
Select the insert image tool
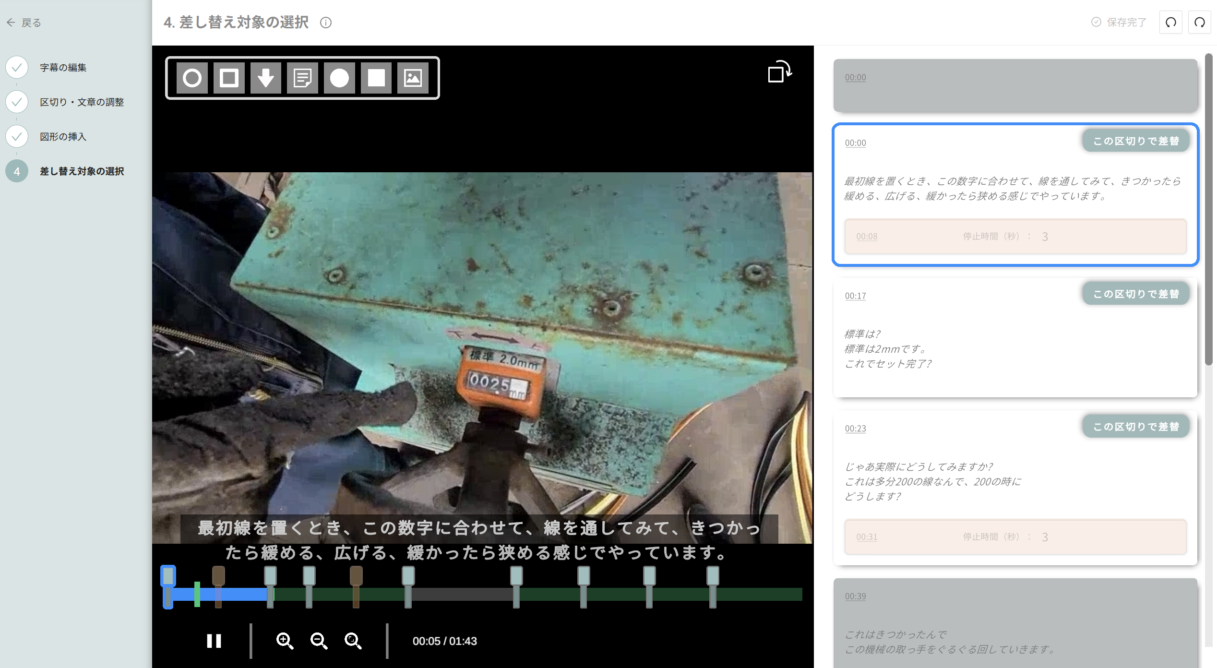[x=413, y=78]
